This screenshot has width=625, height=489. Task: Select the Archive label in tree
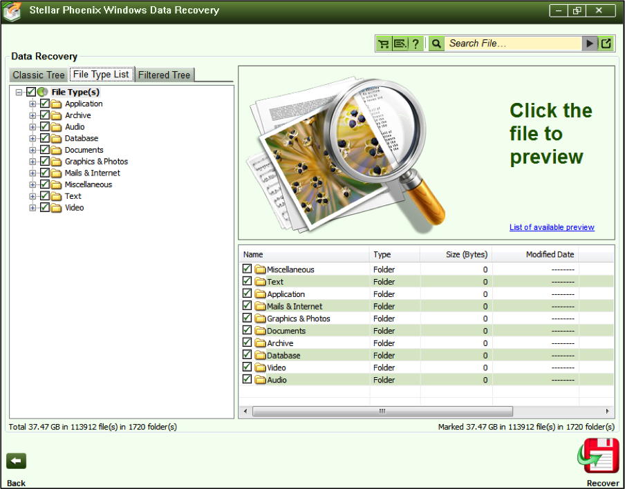[x=77, y=115]
